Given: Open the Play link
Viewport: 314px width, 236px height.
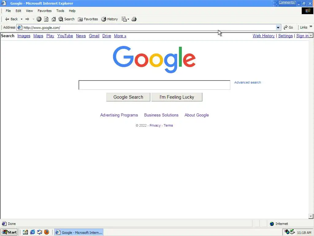Looking at the screenshot, I should click(50, 36).
